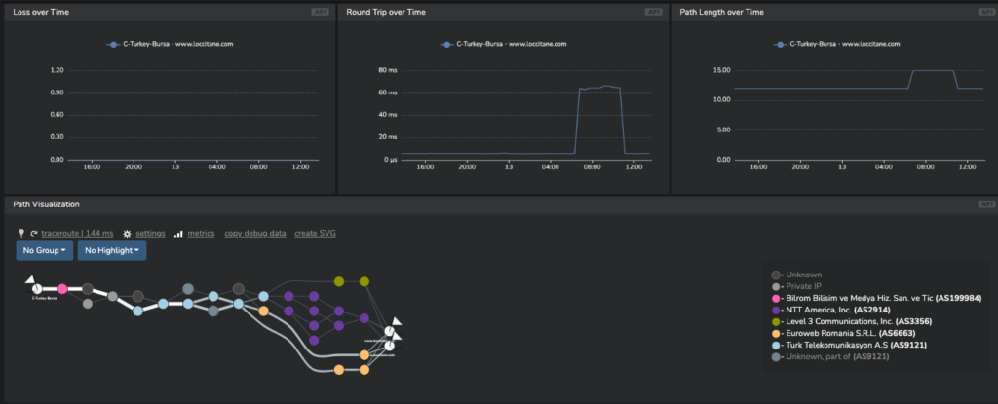Open API badge on Loss over Time panel
This screenshot has height=404, width=998.
(320, 12)
